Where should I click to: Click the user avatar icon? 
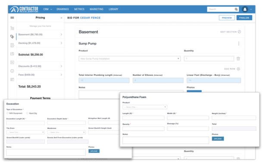(245, 9)
